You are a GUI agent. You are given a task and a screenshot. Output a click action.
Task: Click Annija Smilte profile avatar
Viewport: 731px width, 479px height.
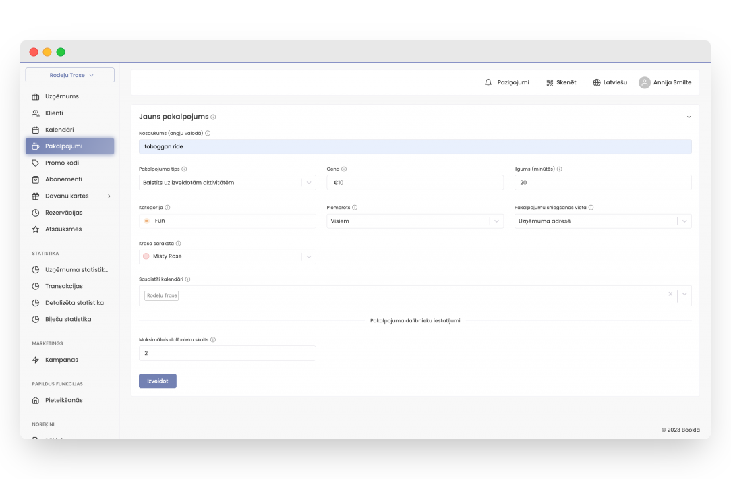coord(645,82)
